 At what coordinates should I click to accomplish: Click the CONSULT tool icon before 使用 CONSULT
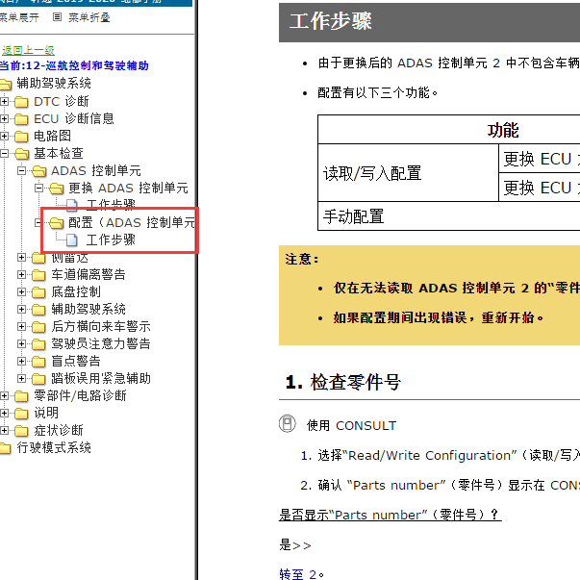coord(287,424)
